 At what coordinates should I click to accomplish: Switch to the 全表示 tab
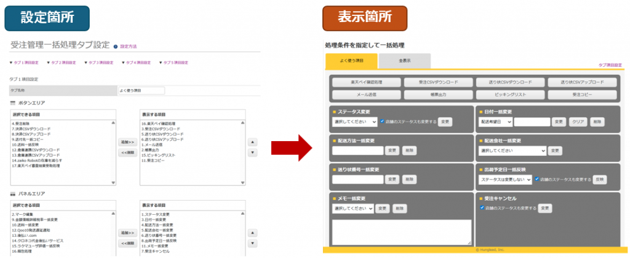[x=404, y=61]
